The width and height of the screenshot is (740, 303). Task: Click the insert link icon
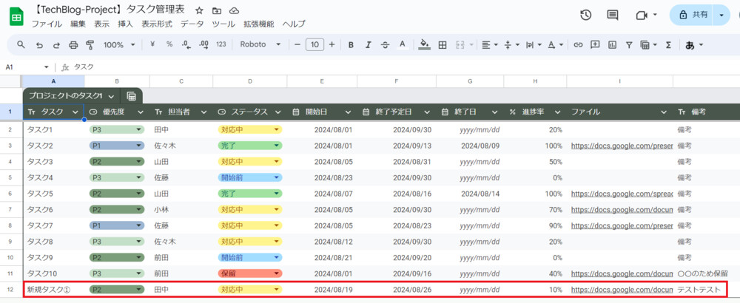click(x=578, y=44)
